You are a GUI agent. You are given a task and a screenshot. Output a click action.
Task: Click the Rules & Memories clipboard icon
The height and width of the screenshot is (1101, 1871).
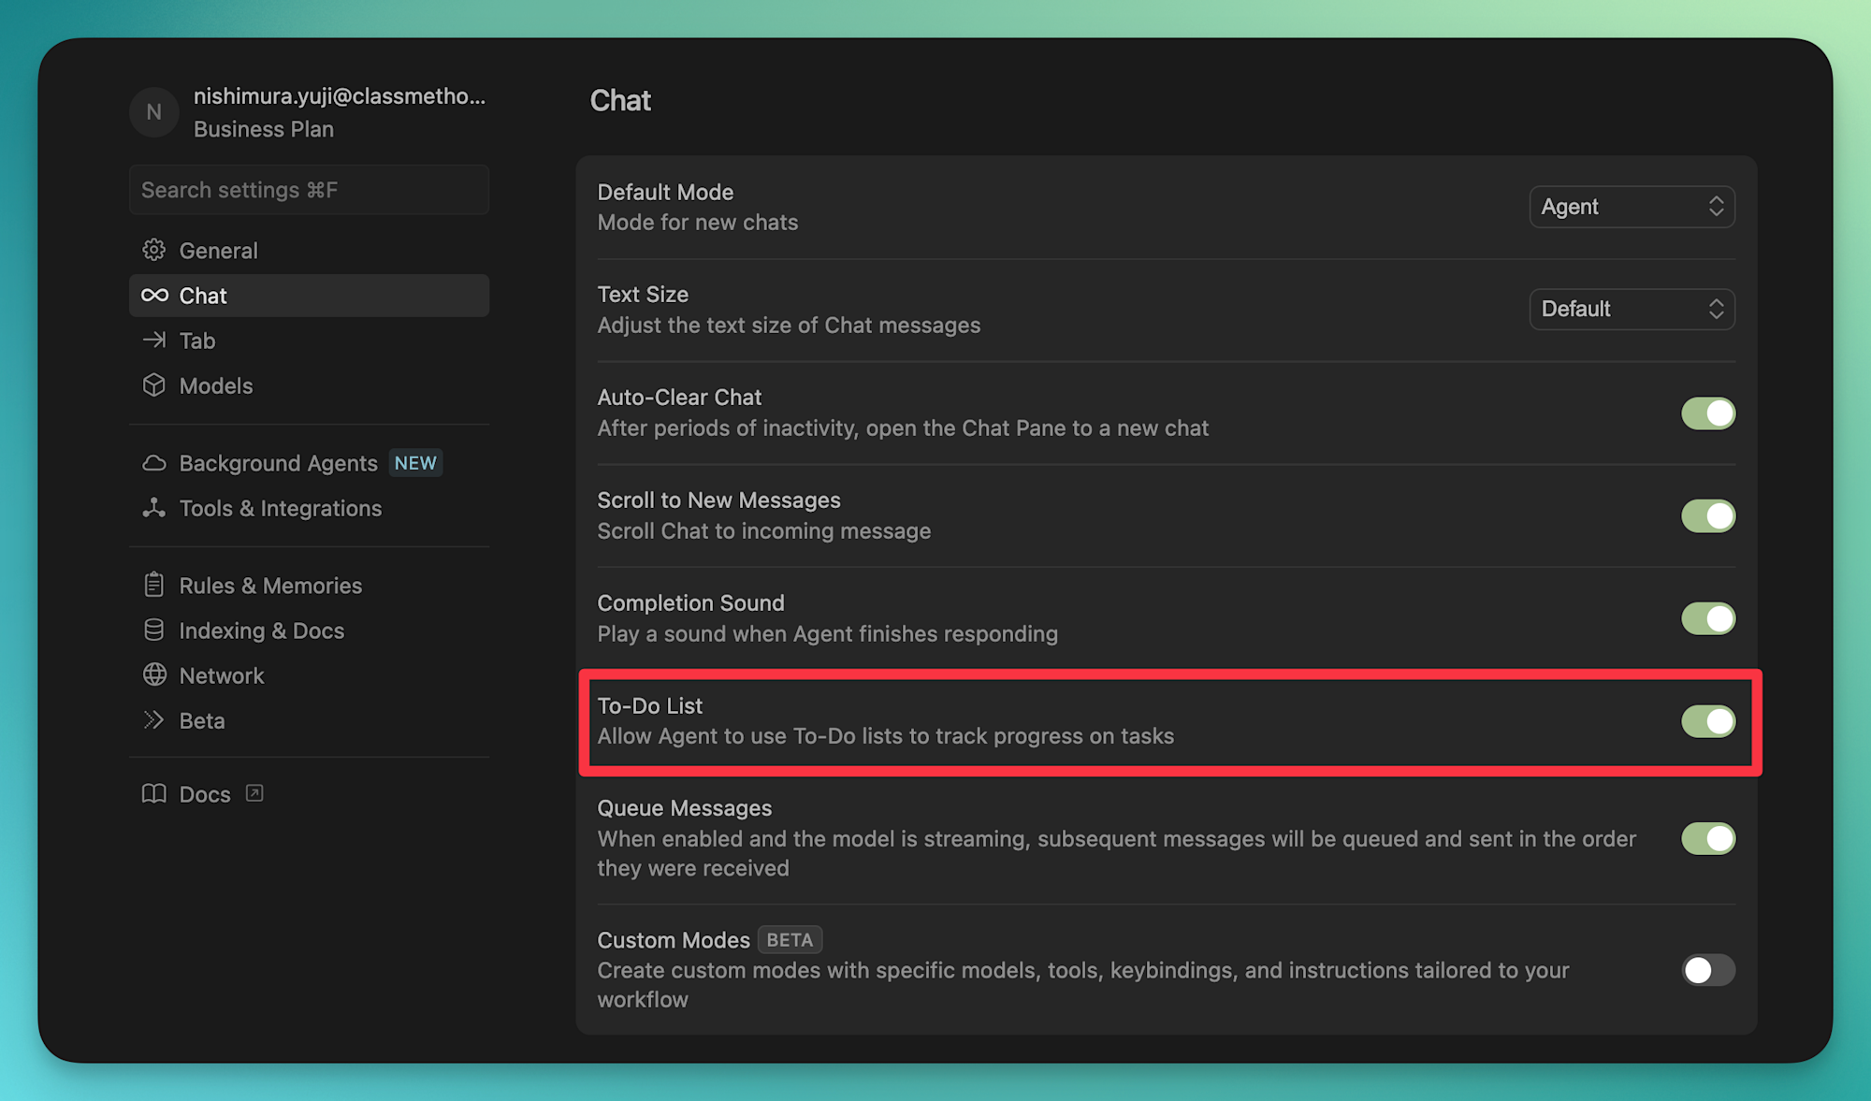click(154, 585)
